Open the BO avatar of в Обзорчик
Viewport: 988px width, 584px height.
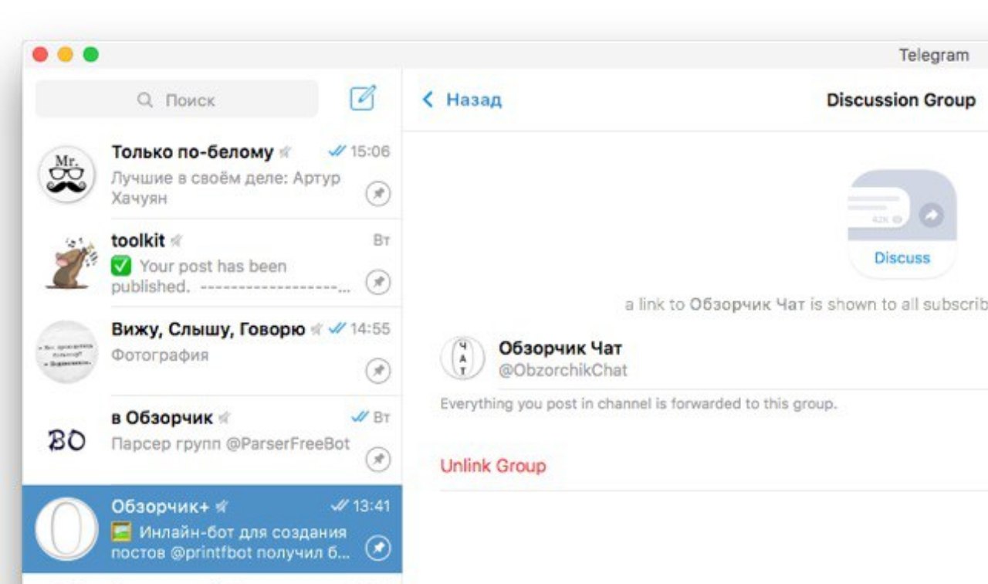(66, 440)
